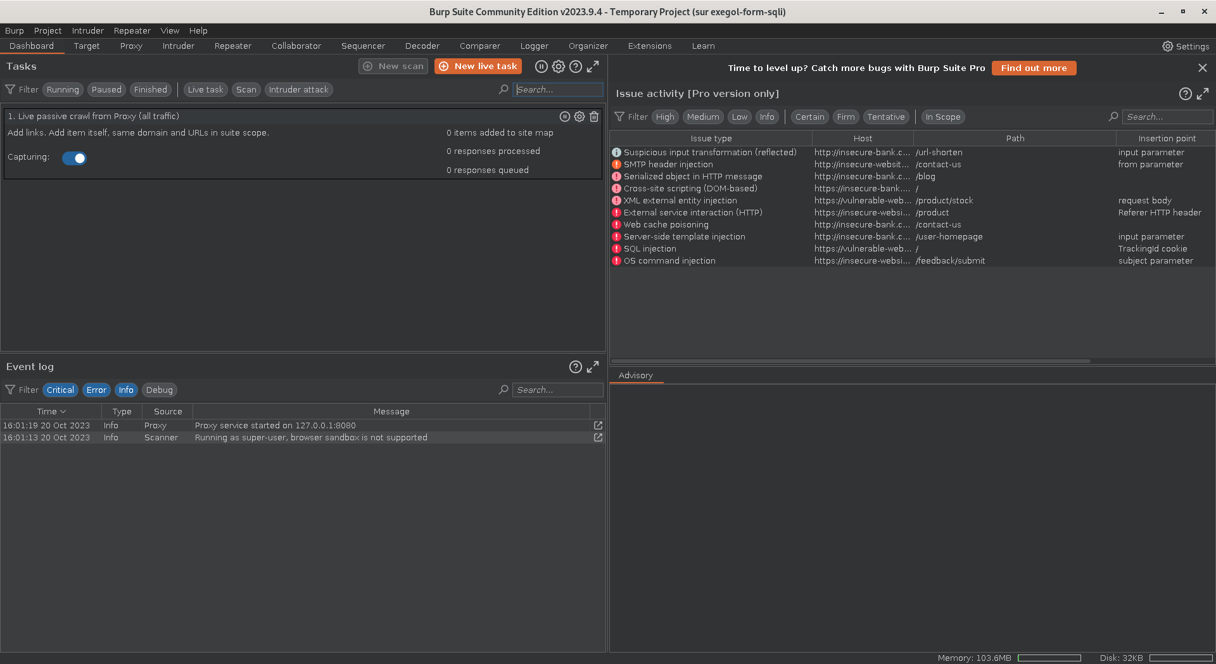This screenshot has height=664, width=1216.
Task: Switch to the Decoder tab
Action: 422,46
